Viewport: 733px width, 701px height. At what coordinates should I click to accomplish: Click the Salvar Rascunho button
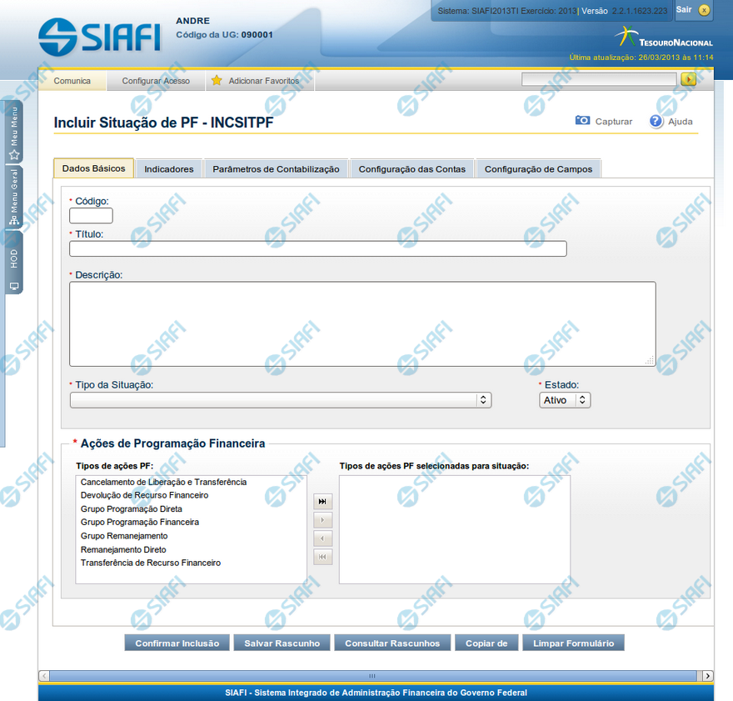pos(282,643)
